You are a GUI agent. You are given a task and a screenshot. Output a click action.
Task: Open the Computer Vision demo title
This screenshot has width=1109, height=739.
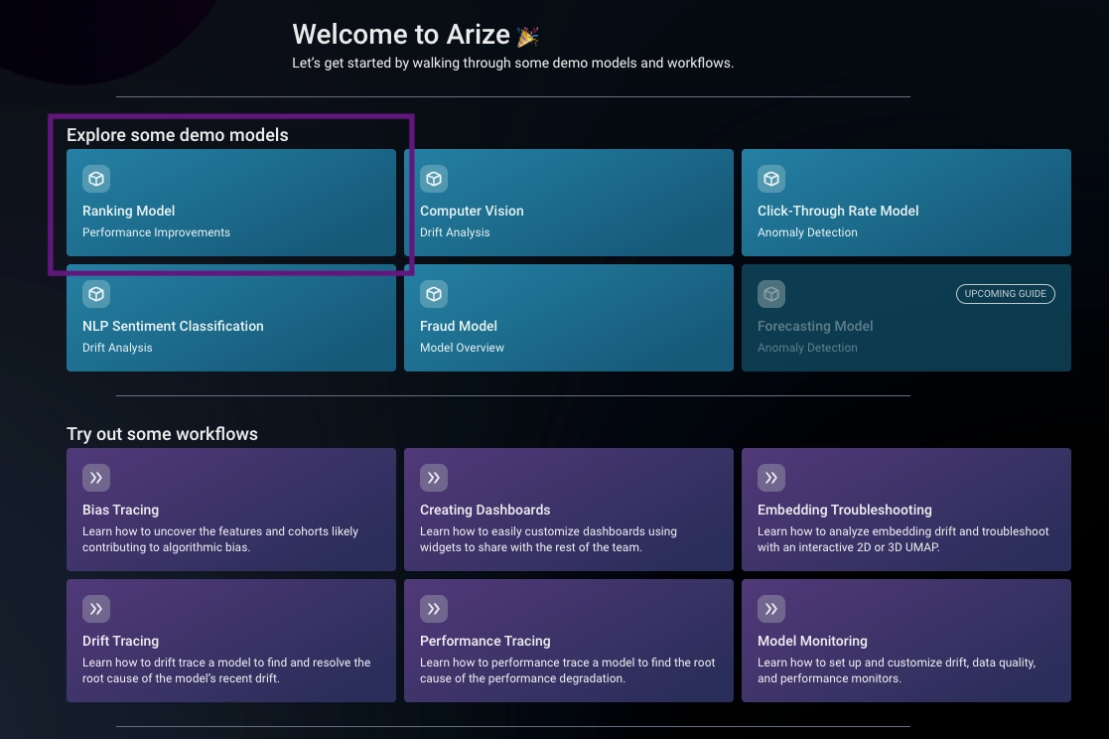click(472, 211)
